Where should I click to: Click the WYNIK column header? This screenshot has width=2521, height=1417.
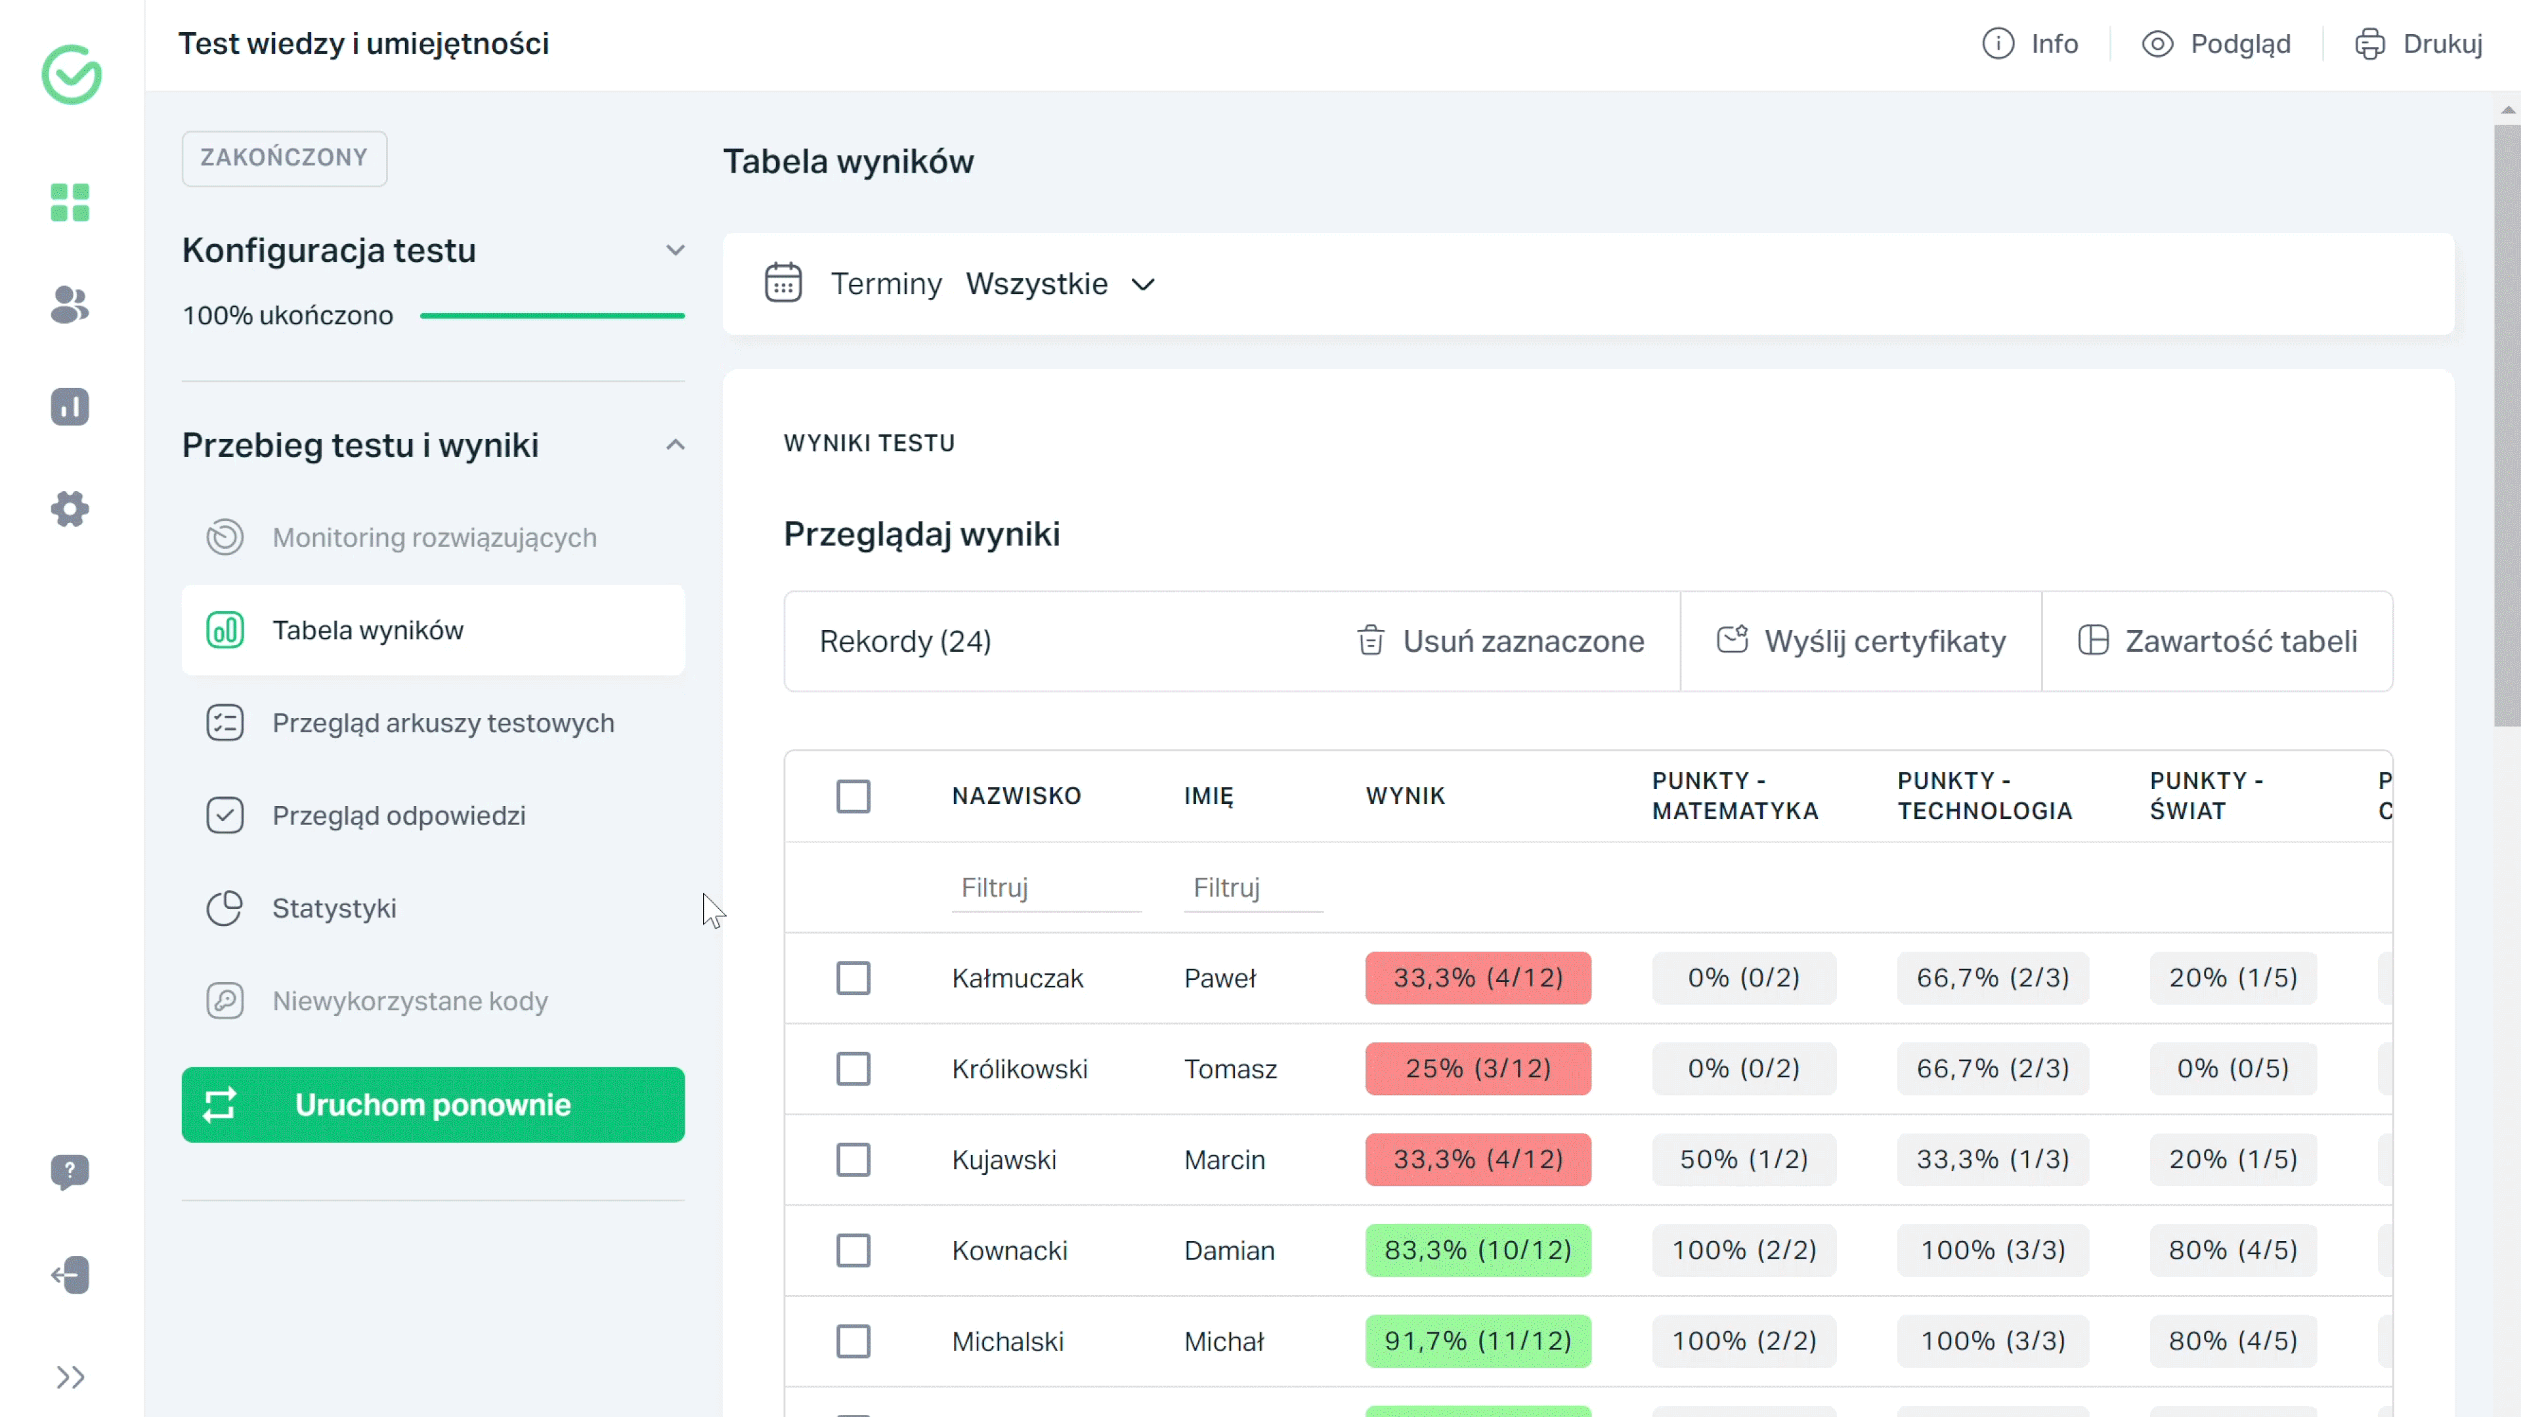[1406, 795]
